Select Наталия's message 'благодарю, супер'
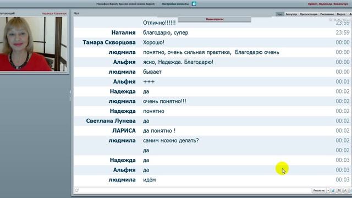352x198 pixels. 166,32
